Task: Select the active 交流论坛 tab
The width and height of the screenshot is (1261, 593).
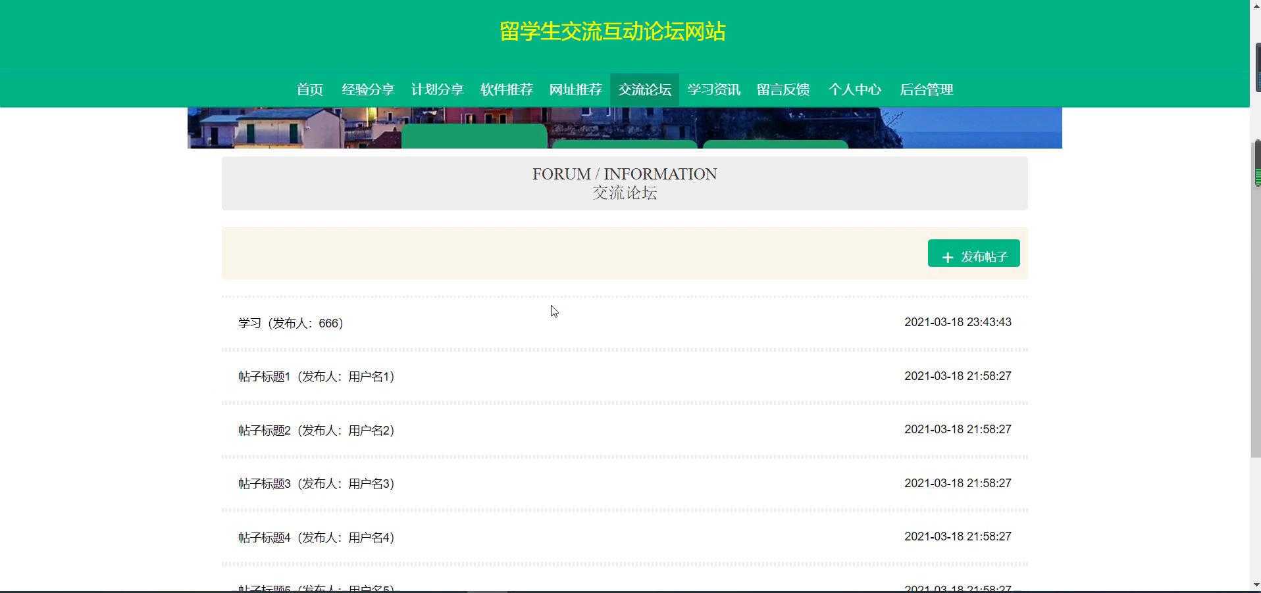Action: (x=644, y=89)
